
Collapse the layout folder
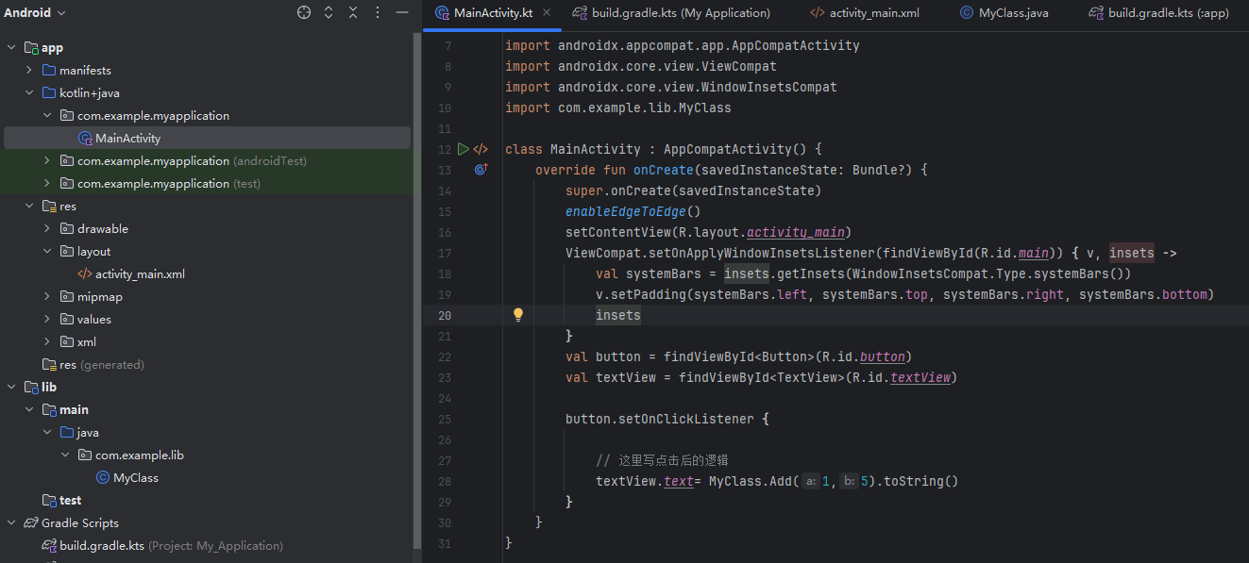click(47, 251)
